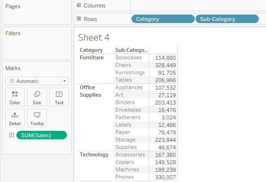This screenshot has width=266, height=182.
Task: Open the Text marks card
Action: pyautogui.click(x=59, y=97)
